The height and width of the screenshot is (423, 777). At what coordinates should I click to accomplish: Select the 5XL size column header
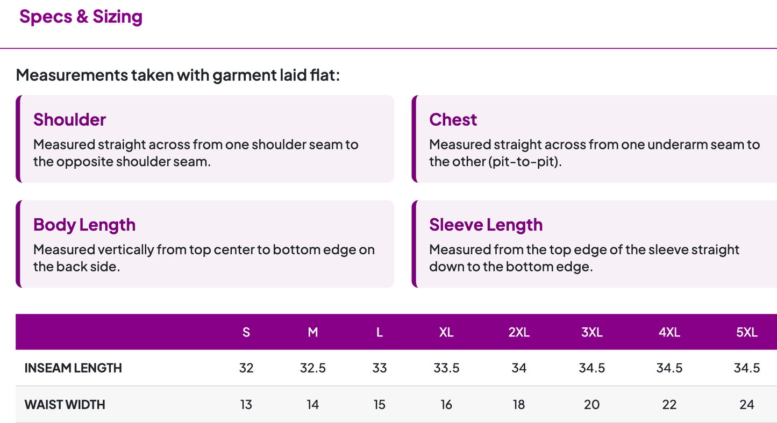point(747,332)
